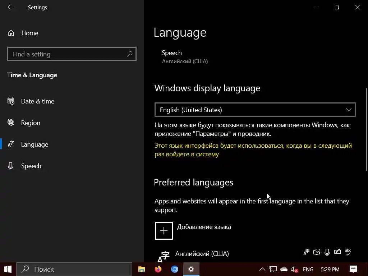Screen dimensions: 368x276
Task: Click the speech recognition microphone icon for Английский (США)
Action: tap(327, 252)
